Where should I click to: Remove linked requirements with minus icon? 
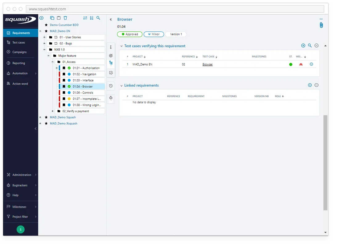[x=317, y=85]
